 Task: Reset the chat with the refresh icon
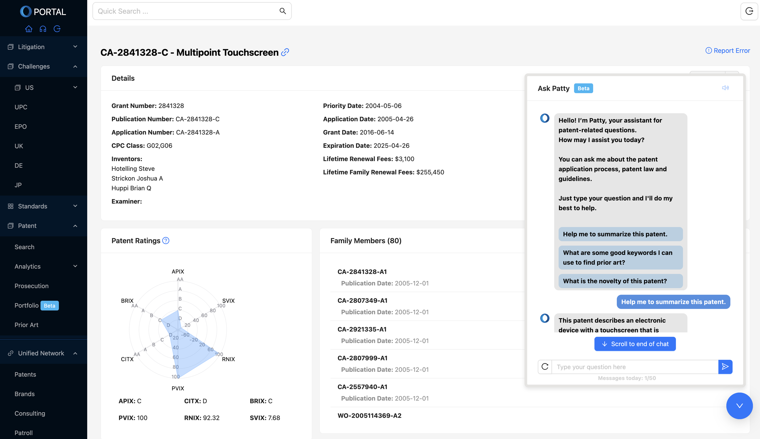545,367
